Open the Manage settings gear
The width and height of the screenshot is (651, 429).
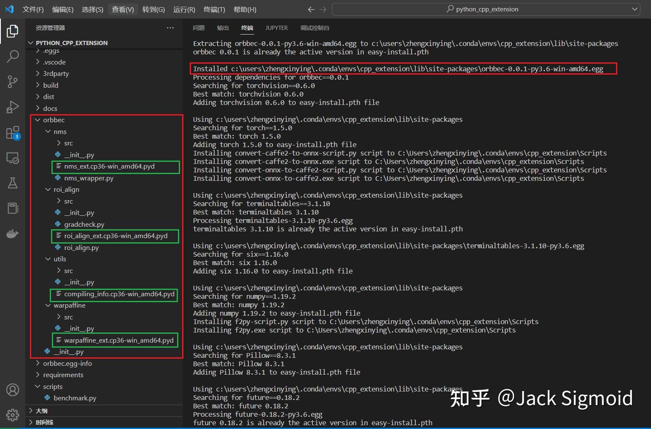coord(12,415)
